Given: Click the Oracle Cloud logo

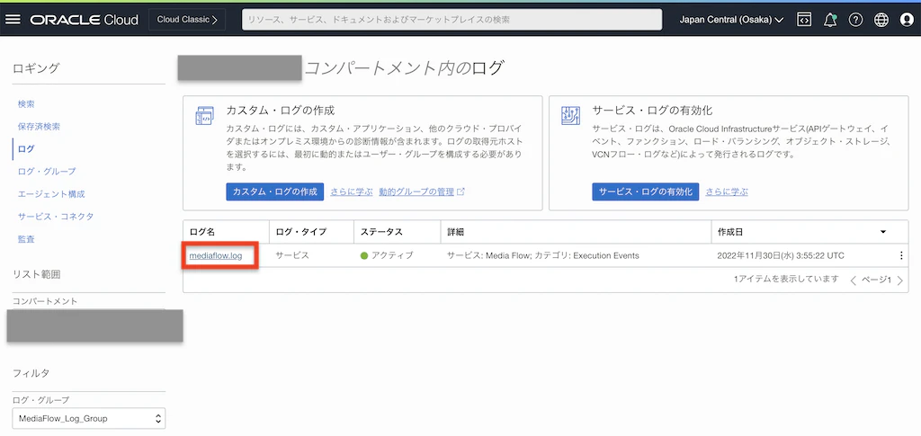Looking at the screenshot, I should pyautogui.click(x=84, y=20).
